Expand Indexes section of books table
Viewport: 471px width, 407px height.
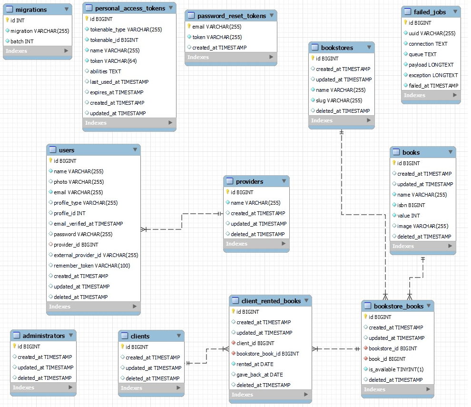tap(450, 246)
